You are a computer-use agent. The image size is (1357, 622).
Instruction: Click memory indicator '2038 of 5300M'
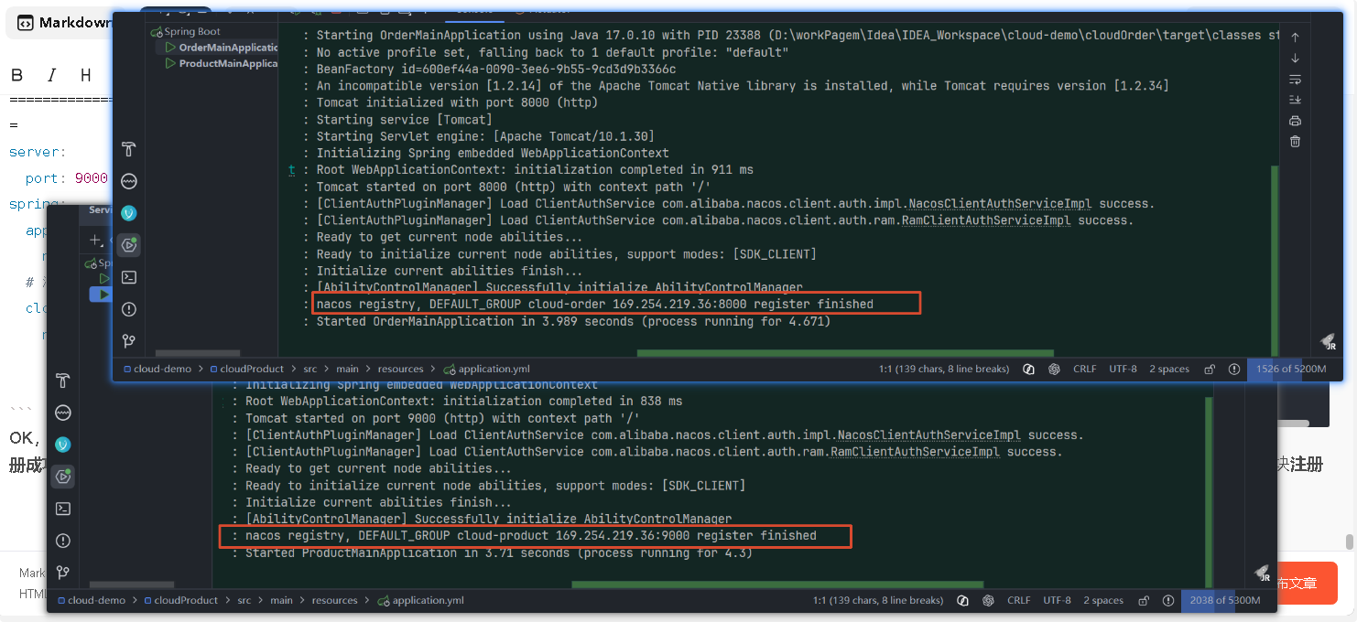(x=1225, y=601)
